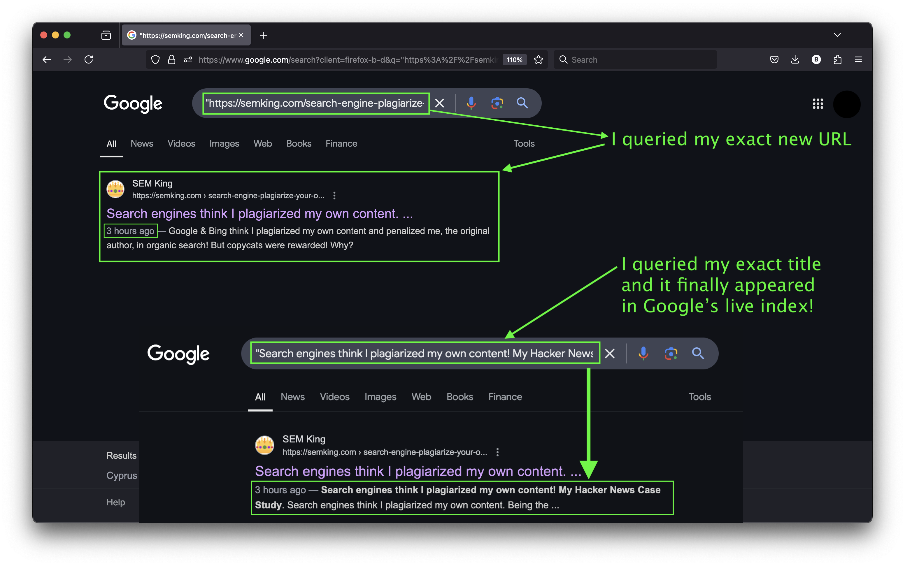Viewport: 905px width, 566px height.
Task: Close the semking.com search tab
Action: [241, 35]
